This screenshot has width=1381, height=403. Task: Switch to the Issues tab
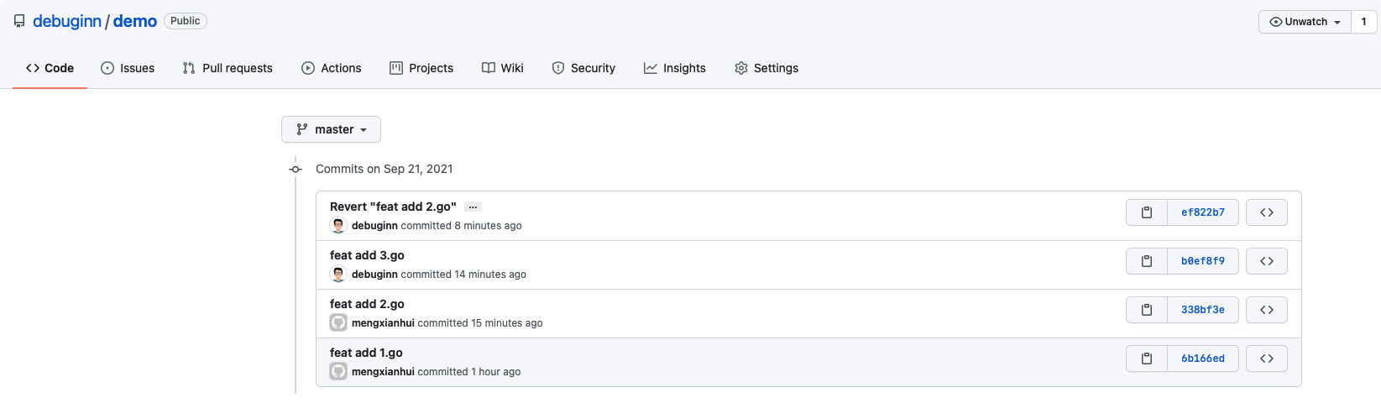(x=128, y=68)
